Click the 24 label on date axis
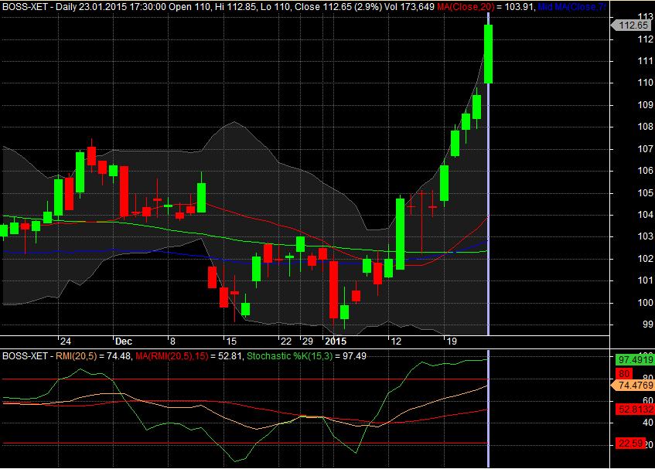Screen dimensions: 655x469 pyautogui.click(x=66, y=342)
